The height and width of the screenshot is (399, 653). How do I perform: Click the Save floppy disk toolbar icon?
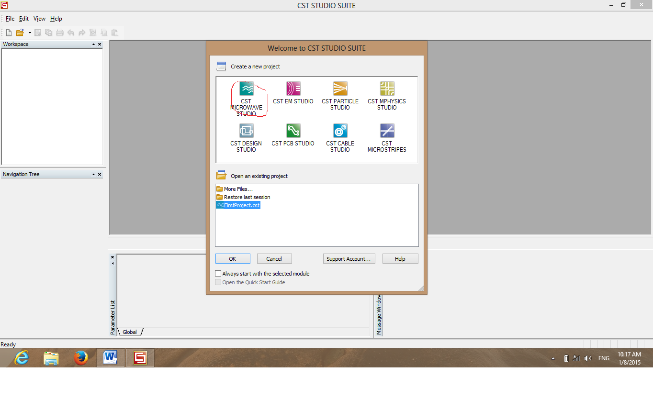pos(38,33)
